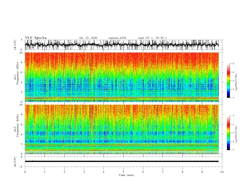Click the ch.3 flat waveform trace

click(x=122, y=161)
